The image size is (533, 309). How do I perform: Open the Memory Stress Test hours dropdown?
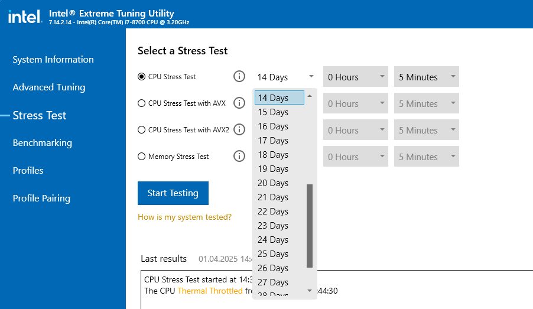[356, 157]
